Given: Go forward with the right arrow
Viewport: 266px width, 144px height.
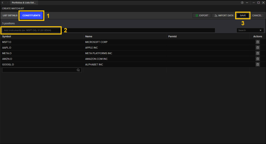Looking at the screenshot, I should click(7, 3).
